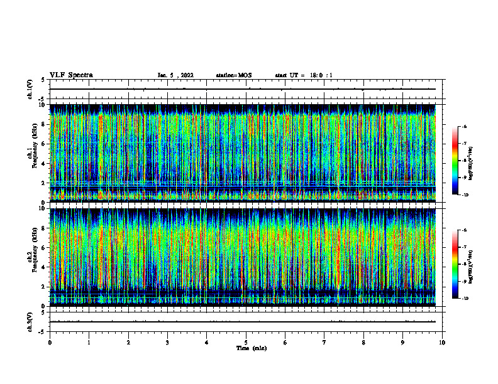498x384 pixels.
Task: Click time axis tick label "7"
Action: 324,343
